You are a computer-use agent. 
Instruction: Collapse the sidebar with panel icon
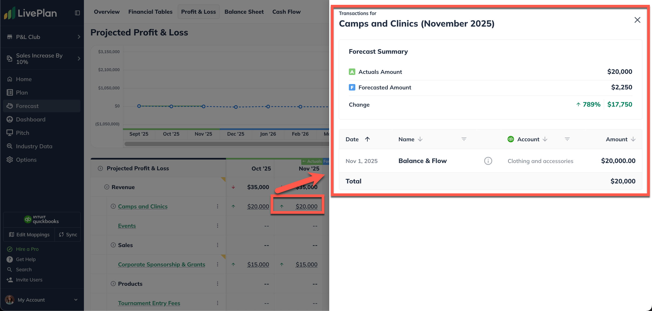(77, 13)
